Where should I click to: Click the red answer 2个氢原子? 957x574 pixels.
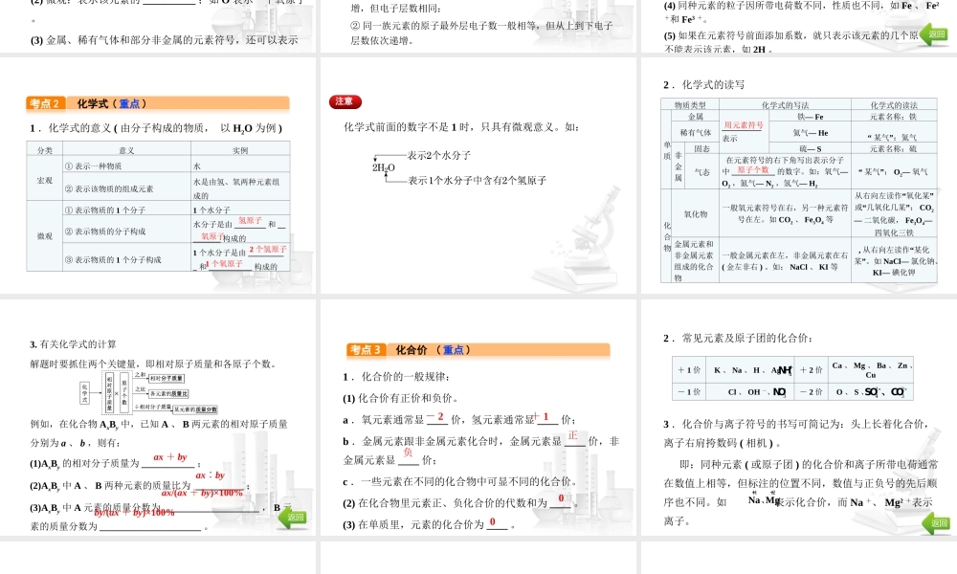point(267,249)
